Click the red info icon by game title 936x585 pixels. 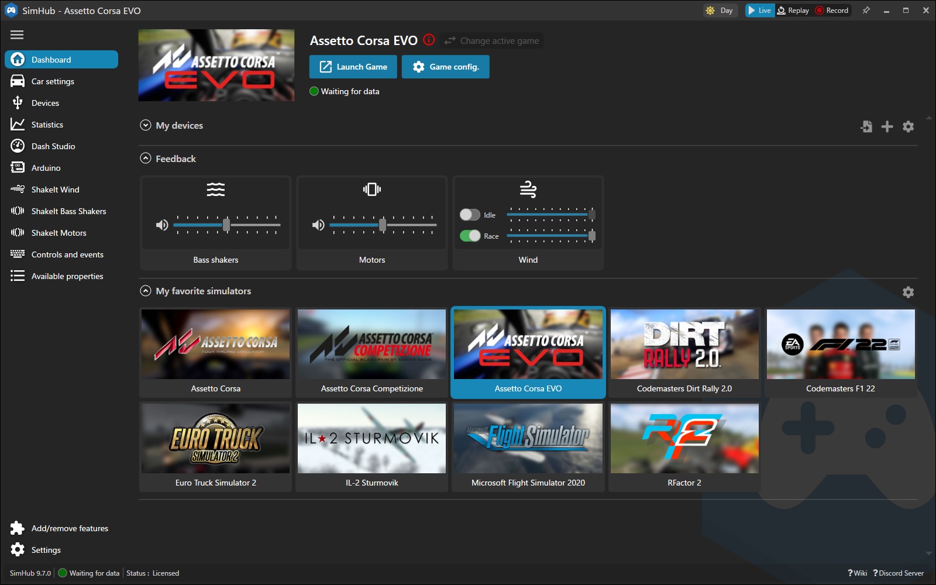429,40
